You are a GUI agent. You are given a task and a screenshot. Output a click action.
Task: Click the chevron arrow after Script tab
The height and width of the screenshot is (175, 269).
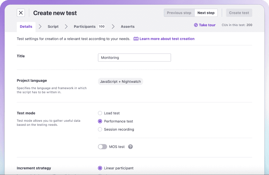(x=66, y=27)
